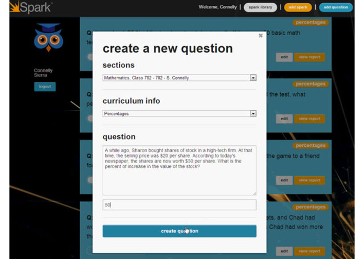The height and width of the screenshot is (259, 364).
Task: Click the 'create a new question' heading
Action: pyautogui.click(x=168, y=49)
